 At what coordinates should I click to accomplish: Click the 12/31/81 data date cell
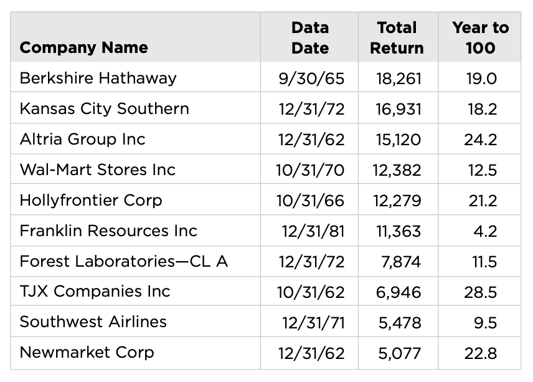pyautogui.click(x=313, y=231)
